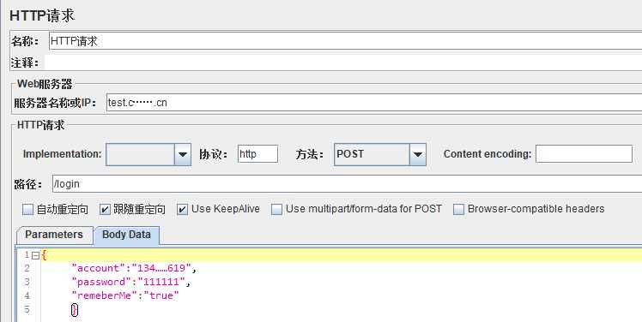642x322 pixels.
Task: Click the Implementation combo box field
Action: tap(148, 154)
